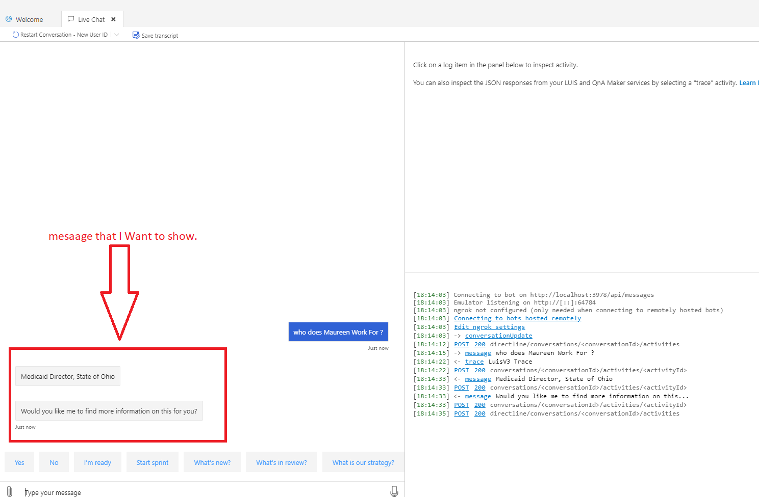The image size is (759, 497).
Task: Click the "What is our strategy?" button
Action: [363, 462]
